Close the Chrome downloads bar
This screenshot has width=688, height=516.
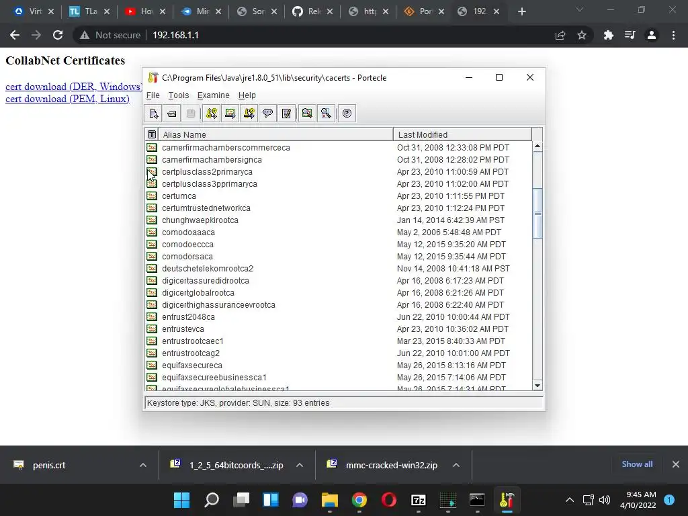tap(676, 464)
